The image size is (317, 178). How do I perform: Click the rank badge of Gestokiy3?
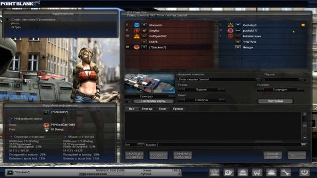pyautogui.click(x=238, y=25)
